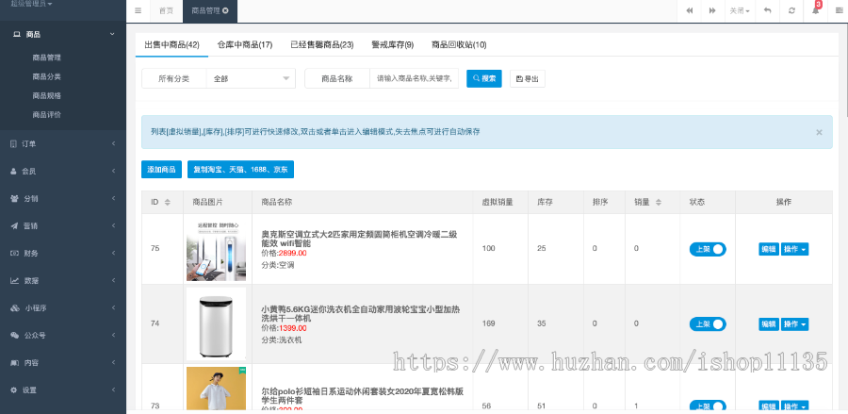This screenshot has height=414, width=848.
Task: Expand the 订单 sidebar menu
Action: click(62, 143)
